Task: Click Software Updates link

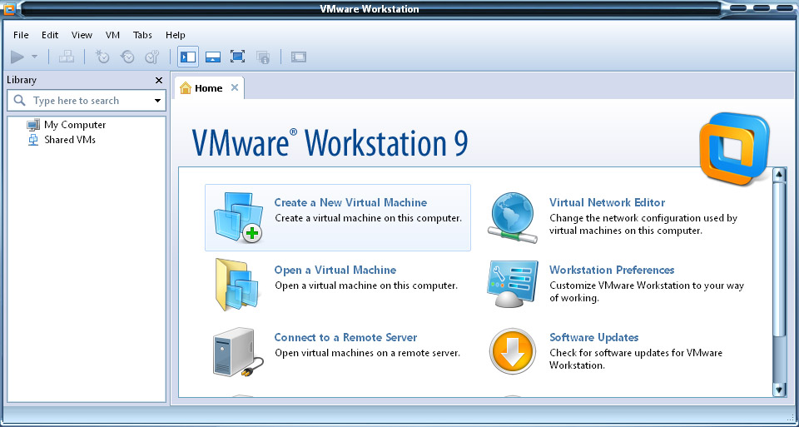Action: [x=594, y=337]
